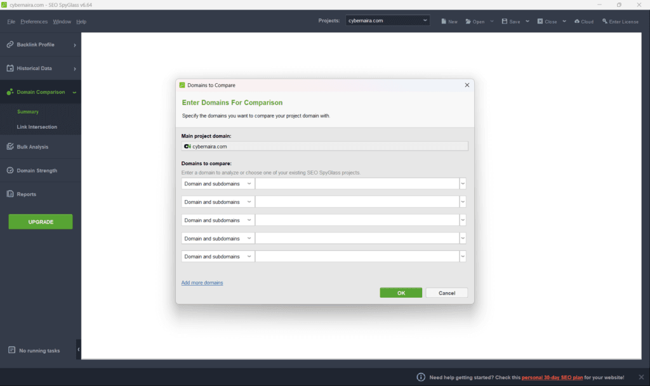This screenshot has width=650, height=386.
Task: Select Summary under Domain Comparison
Action: (28, 112)
